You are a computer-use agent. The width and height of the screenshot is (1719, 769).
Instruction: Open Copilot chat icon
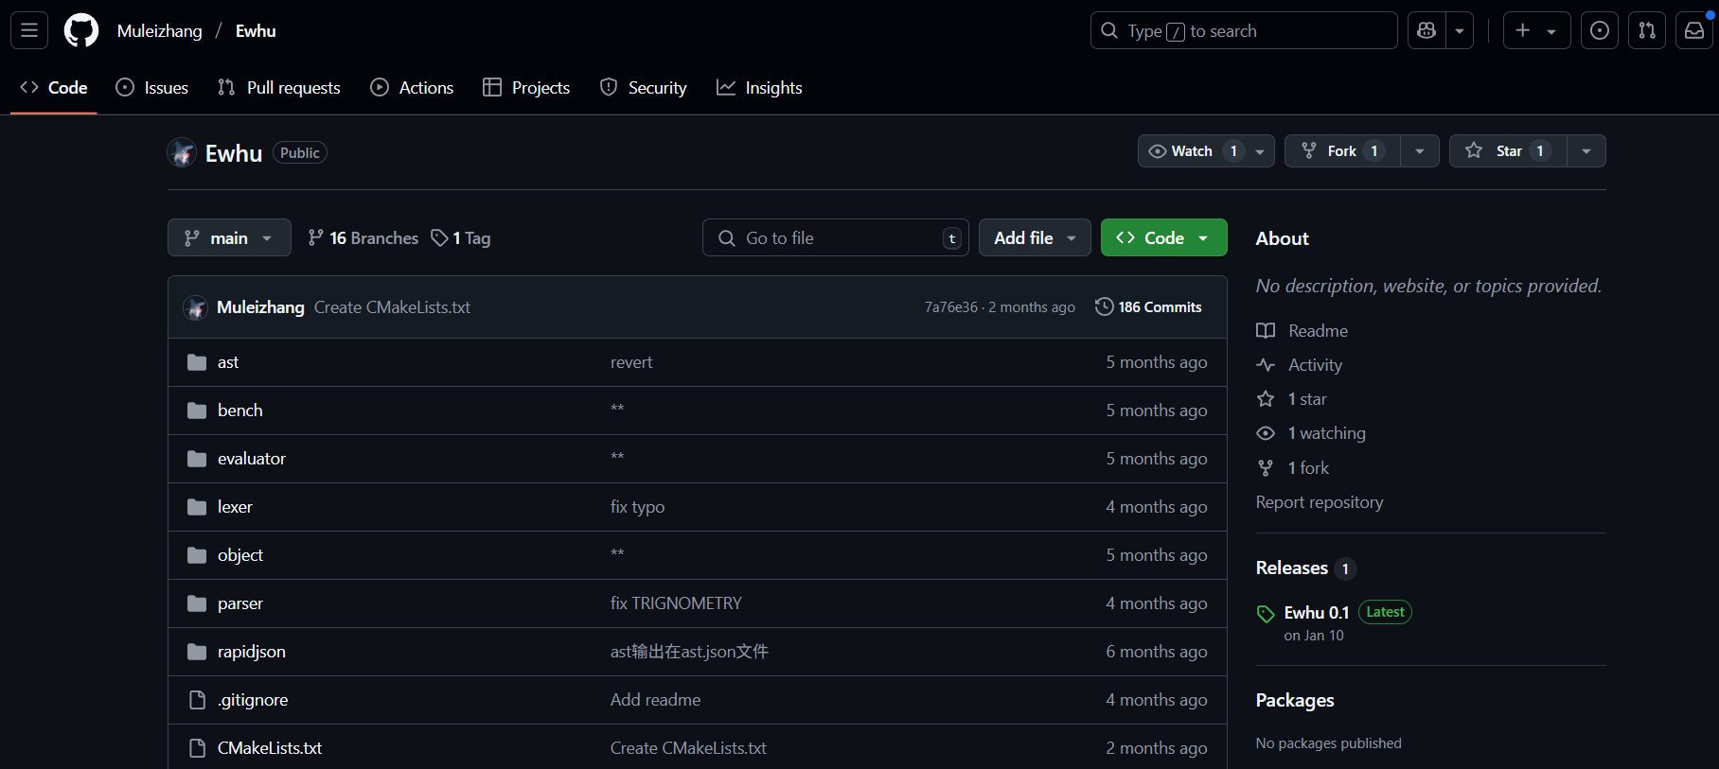(x=1427, y=30)
